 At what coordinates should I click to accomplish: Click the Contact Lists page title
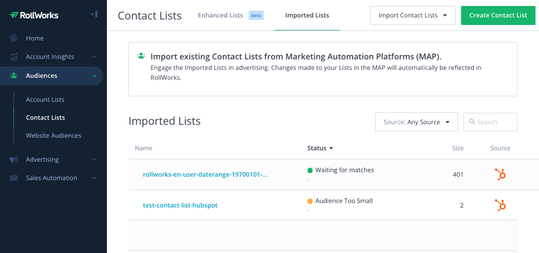click(x=149, y=16)
